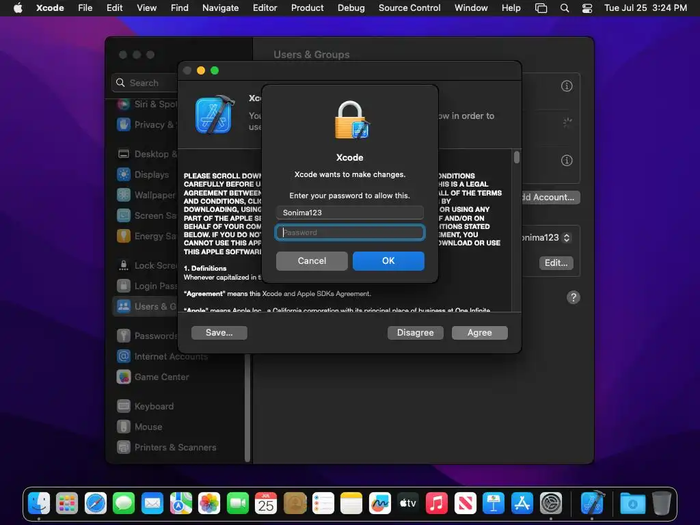700x525 pixels.
Task: Cancel the Xcode password prompt
Action: tap(312, 260)
